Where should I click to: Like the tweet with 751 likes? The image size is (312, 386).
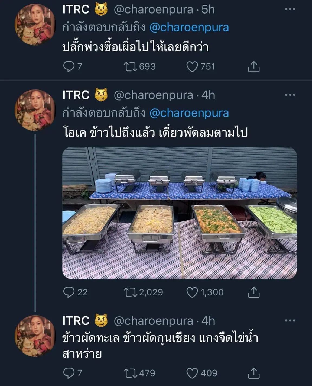(x=192, y=66)
